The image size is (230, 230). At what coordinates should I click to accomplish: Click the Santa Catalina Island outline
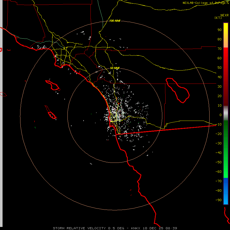(53, 85)
